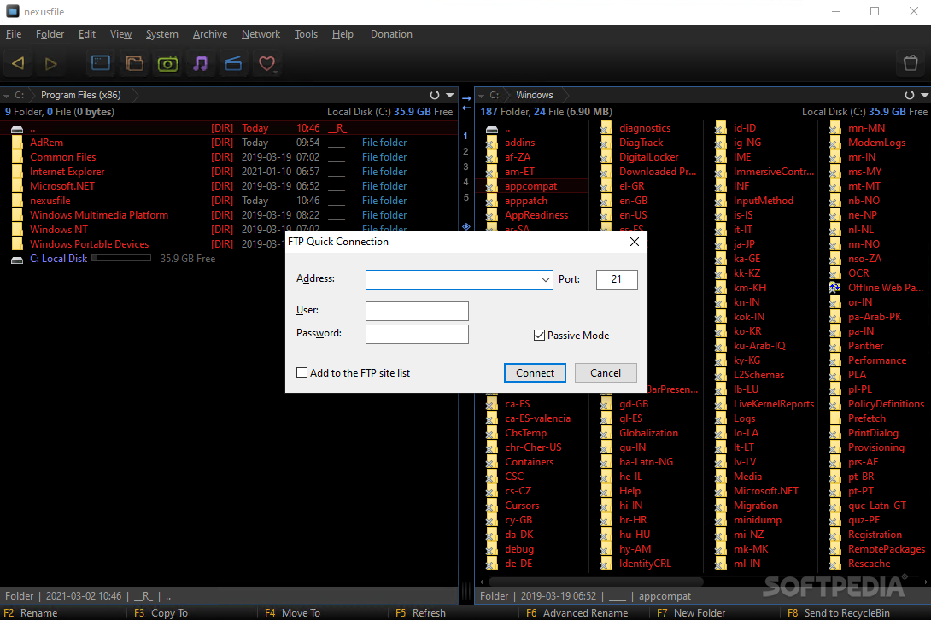Refresh the right Windows panel reload icon
The width and height of the screenshot is (931, 620).
pyautogui.click(x=909, y=95)
